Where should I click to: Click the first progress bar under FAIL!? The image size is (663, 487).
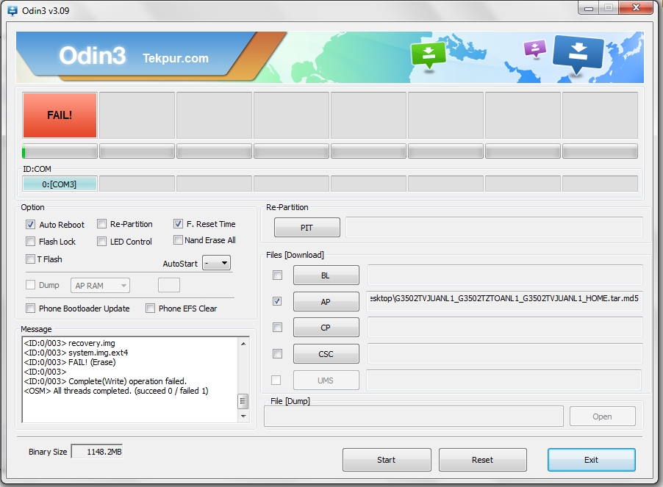tap(60, 151)
